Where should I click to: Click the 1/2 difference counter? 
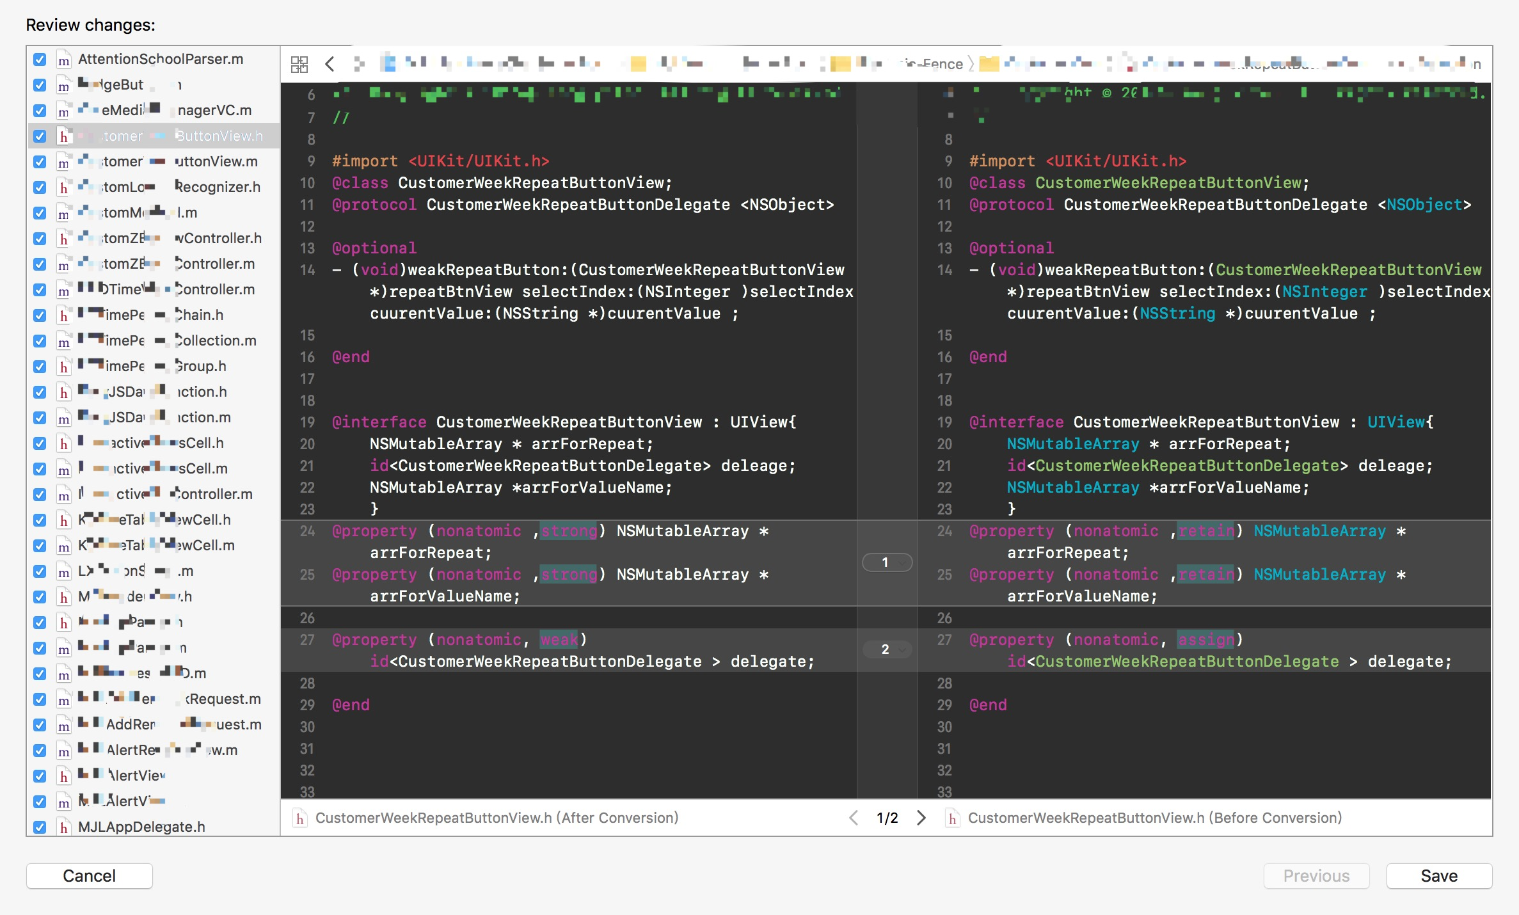[887, 818]
